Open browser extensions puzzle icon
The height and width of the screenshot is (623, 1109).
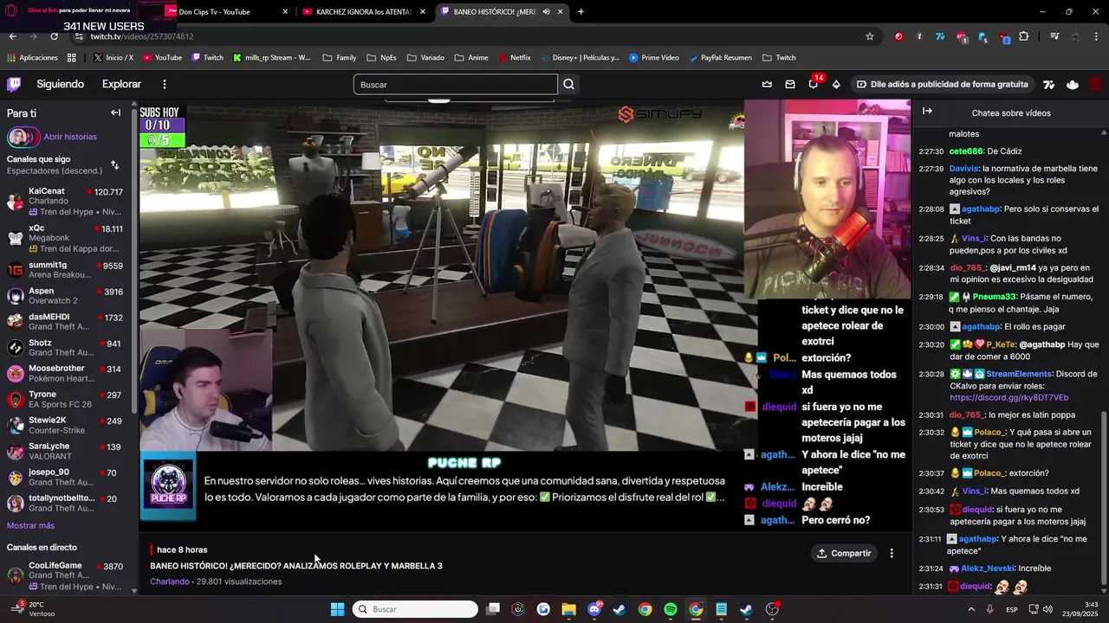(1024, 36)
